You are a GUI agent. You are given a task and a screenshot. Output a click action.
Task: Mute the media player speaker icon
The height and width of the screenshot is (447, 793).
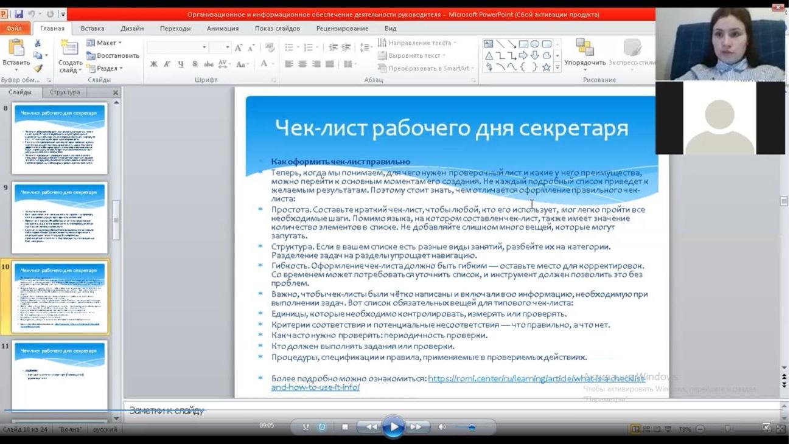(442, 428)
